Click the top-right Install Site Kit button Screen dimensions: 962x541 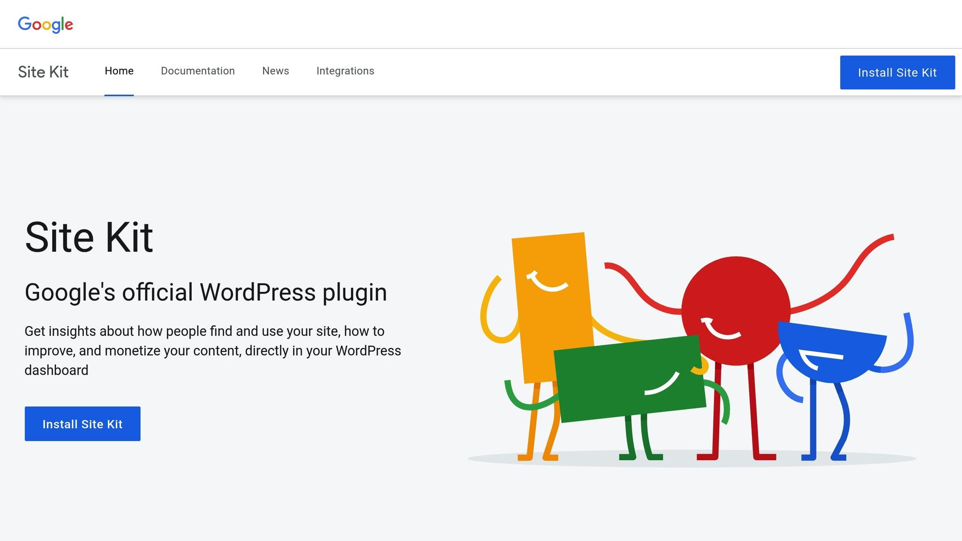tap(897, 72)
